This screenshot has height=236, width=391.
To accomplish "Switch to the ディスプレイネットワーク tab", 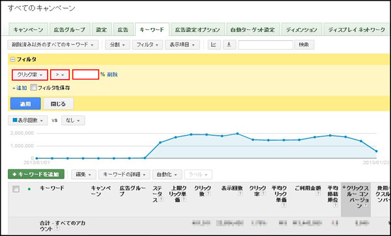I will pyautogui.click(x=357, y=30).
